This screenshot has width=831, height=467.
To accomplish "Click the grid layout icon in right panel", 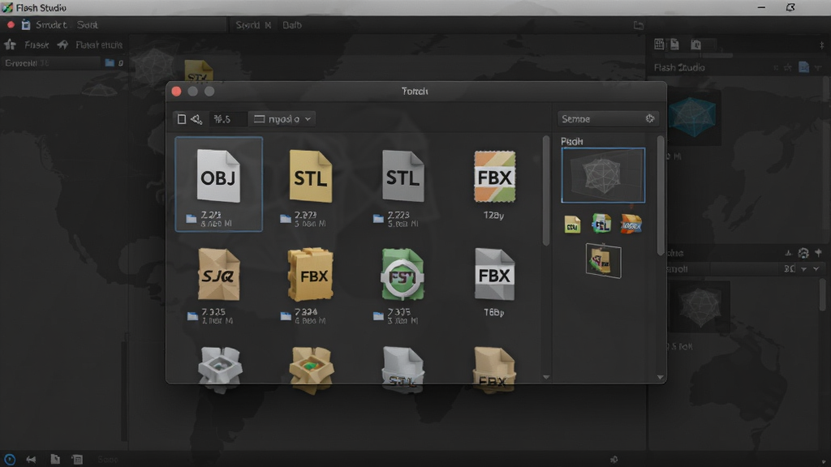I will [659, 44].
